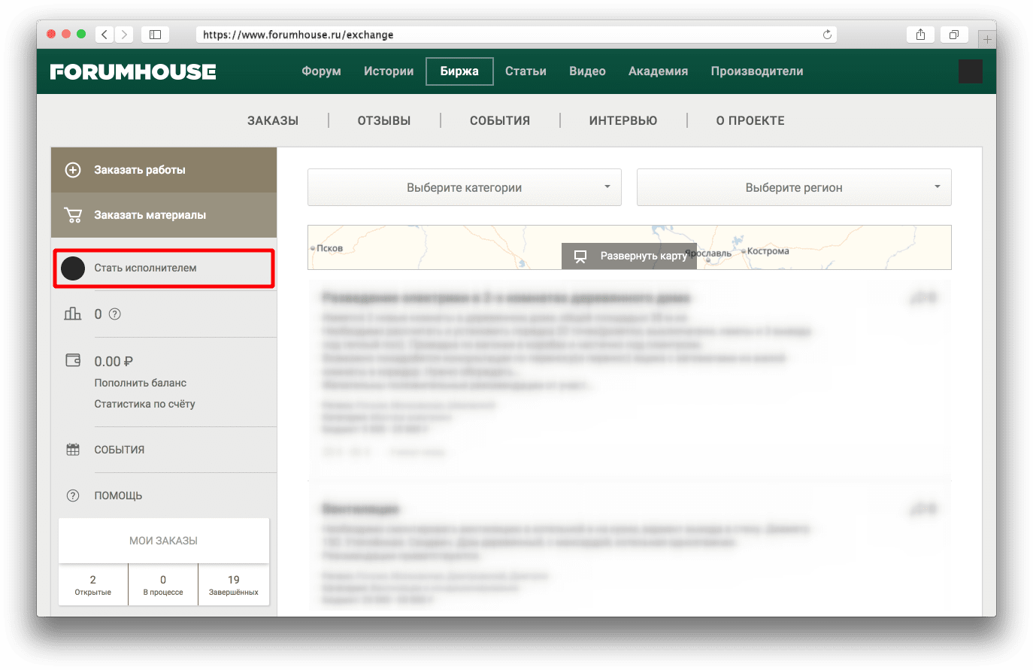
Task: Click the arrow of the категории dropdown
Action: (607, 186)
